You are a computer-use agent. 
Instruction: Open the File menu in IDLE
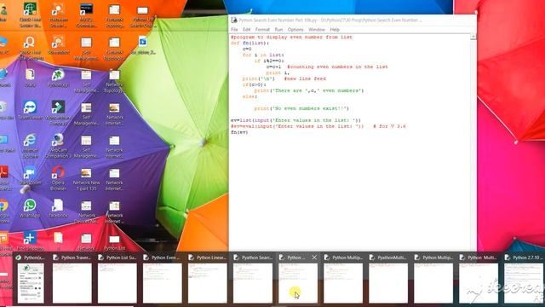click(x=234, y=30)
